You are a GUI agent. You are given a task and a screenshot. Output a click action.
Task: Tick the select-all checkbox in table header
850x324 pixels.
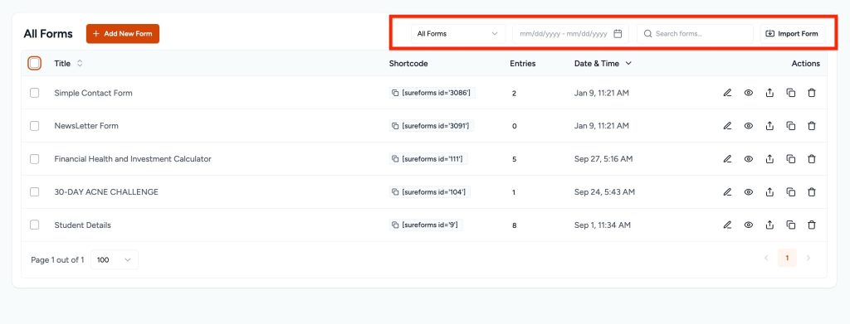click(x=34, y=63)
